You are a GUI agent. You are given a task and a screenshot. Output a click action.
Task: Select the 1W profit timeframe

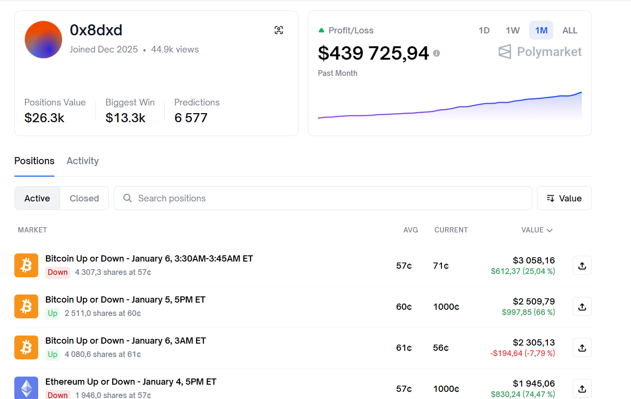(x=513, y=31)
